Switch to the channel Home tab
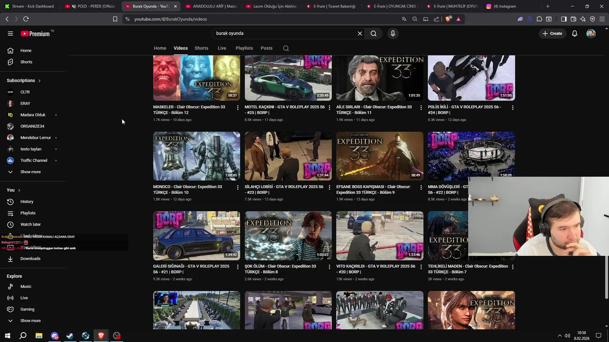 160,48
